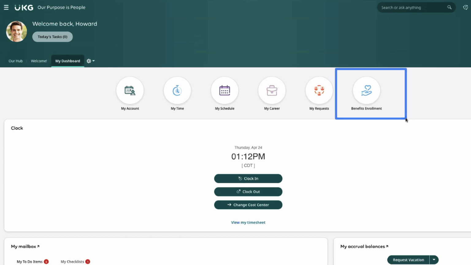Open the My Time stopwatch icon

[x=177, y=91]
